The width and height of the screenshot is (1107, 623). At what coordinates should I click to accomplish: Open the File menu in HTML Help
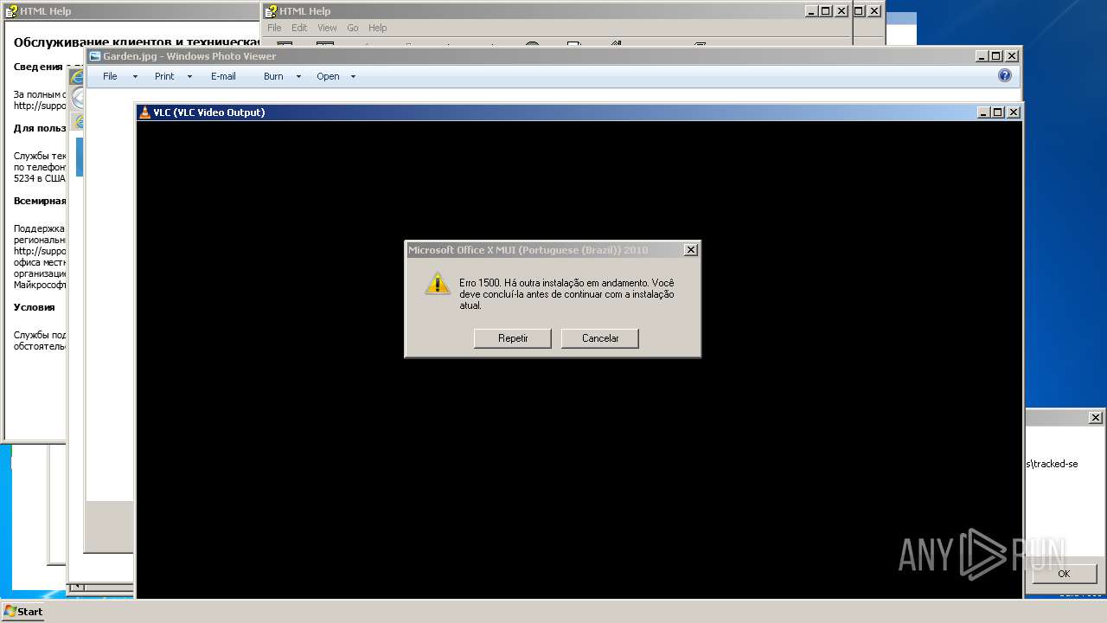click(274, 28)
